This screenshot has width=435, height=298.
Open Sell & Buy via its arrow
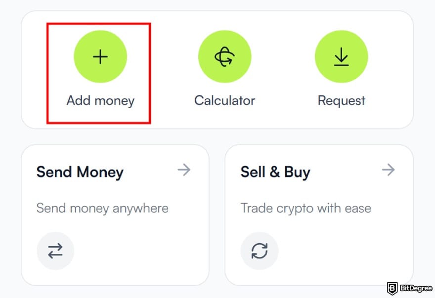pyautogui.click(x=388, y=170)
